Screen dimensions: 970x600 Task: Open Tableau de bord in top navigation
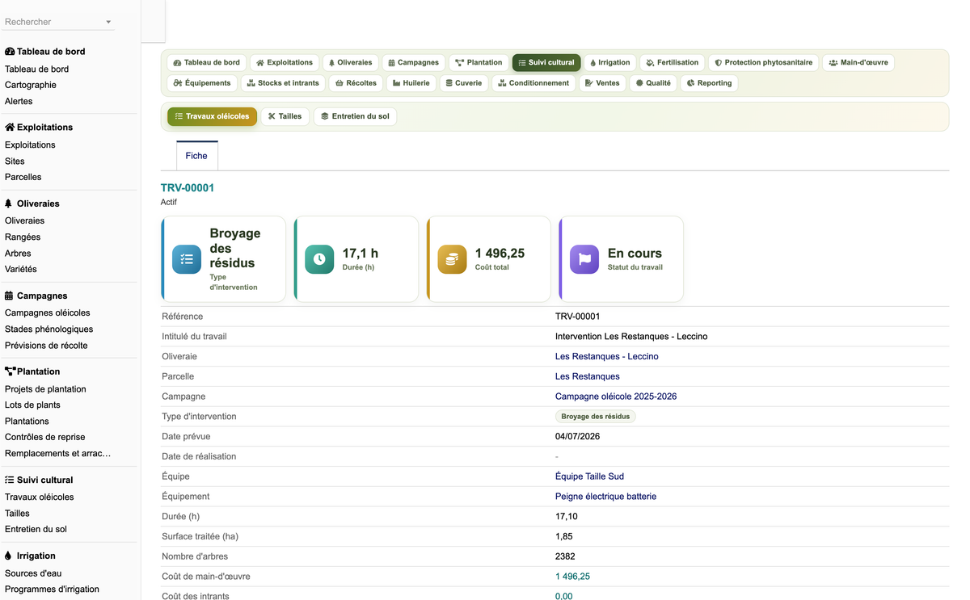[207, 62]
